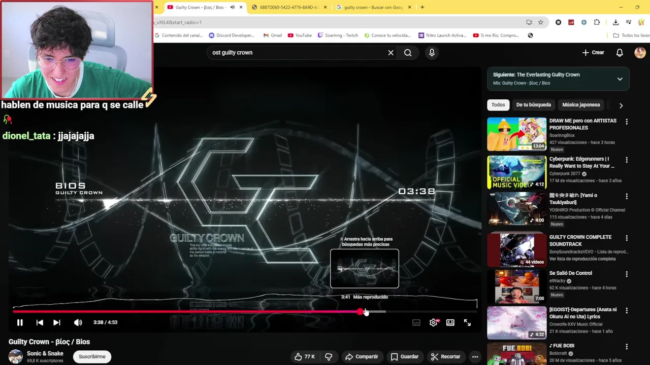
Task: Open the player settings gear
Action: [x=434, y=322]
